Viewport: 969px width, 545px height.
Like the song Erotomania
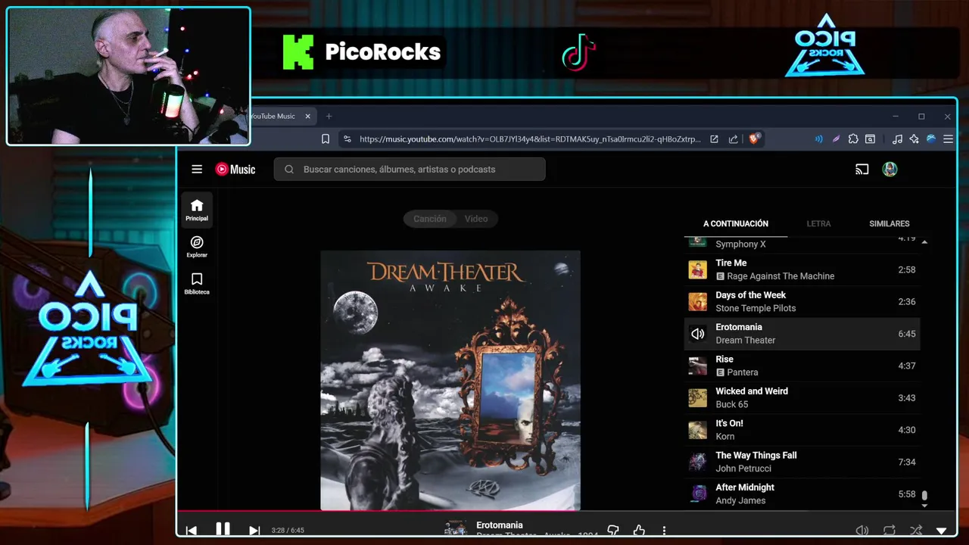[639, 531]
